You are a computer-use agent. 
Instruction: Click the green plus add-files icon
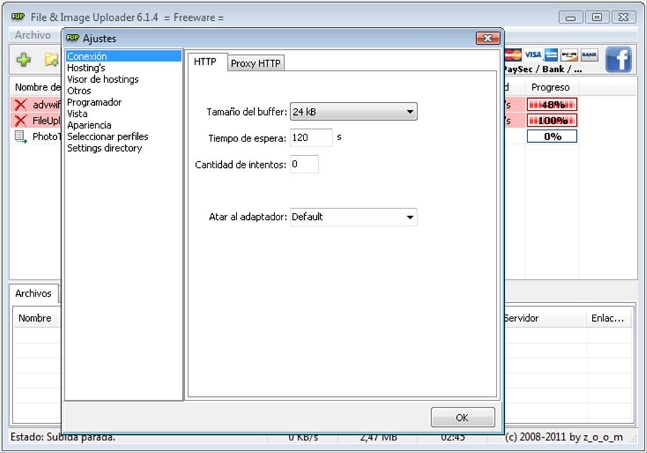click(x=23, y=60)
